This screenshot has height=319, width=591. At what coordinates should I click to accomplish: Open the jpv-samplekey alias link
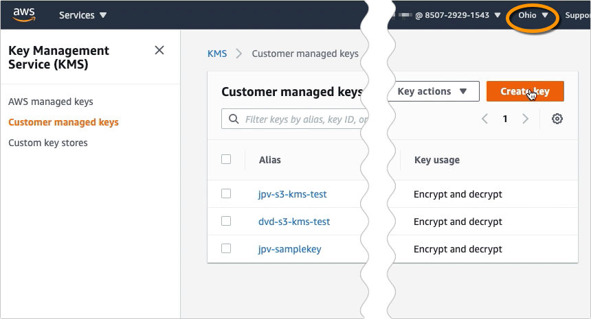tap(289, 249)
